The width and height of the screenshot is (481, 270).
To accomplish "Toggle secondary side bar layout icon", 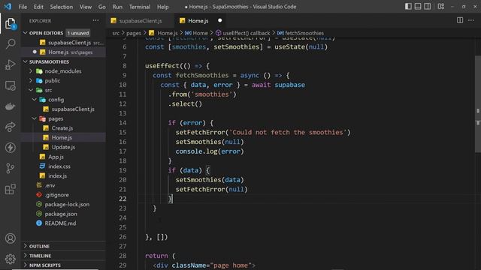I will (427, 7).
